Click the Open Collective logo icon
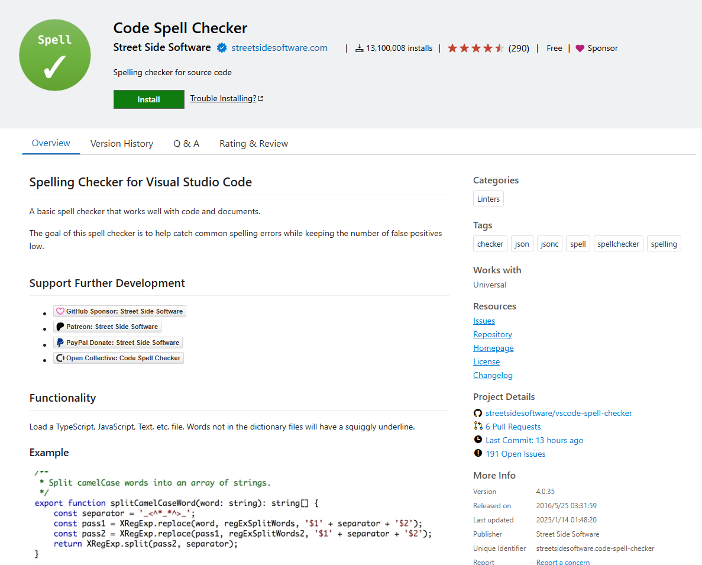 60,358
